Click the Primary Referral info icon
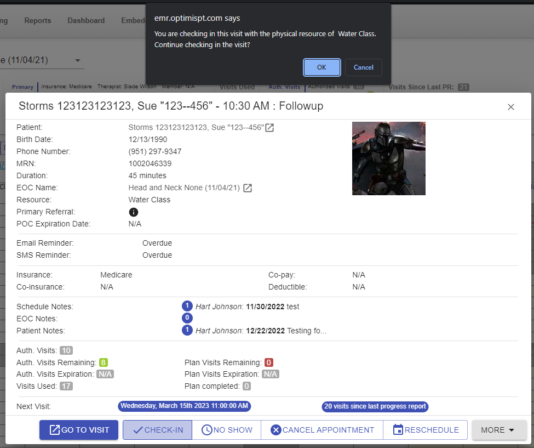 [x=134, y=212]
